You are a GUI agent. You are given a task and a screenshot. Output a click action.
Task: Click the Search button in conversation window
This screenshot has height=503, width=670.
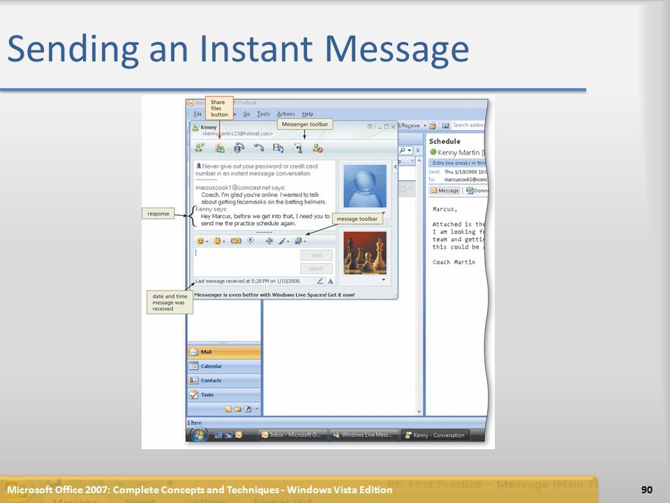coord(316,268)
